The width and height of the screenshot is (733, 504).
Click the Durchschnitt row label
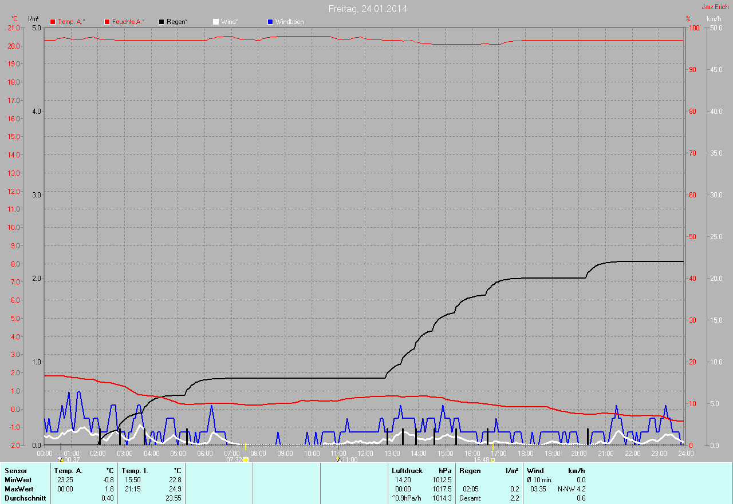(25, 498)
